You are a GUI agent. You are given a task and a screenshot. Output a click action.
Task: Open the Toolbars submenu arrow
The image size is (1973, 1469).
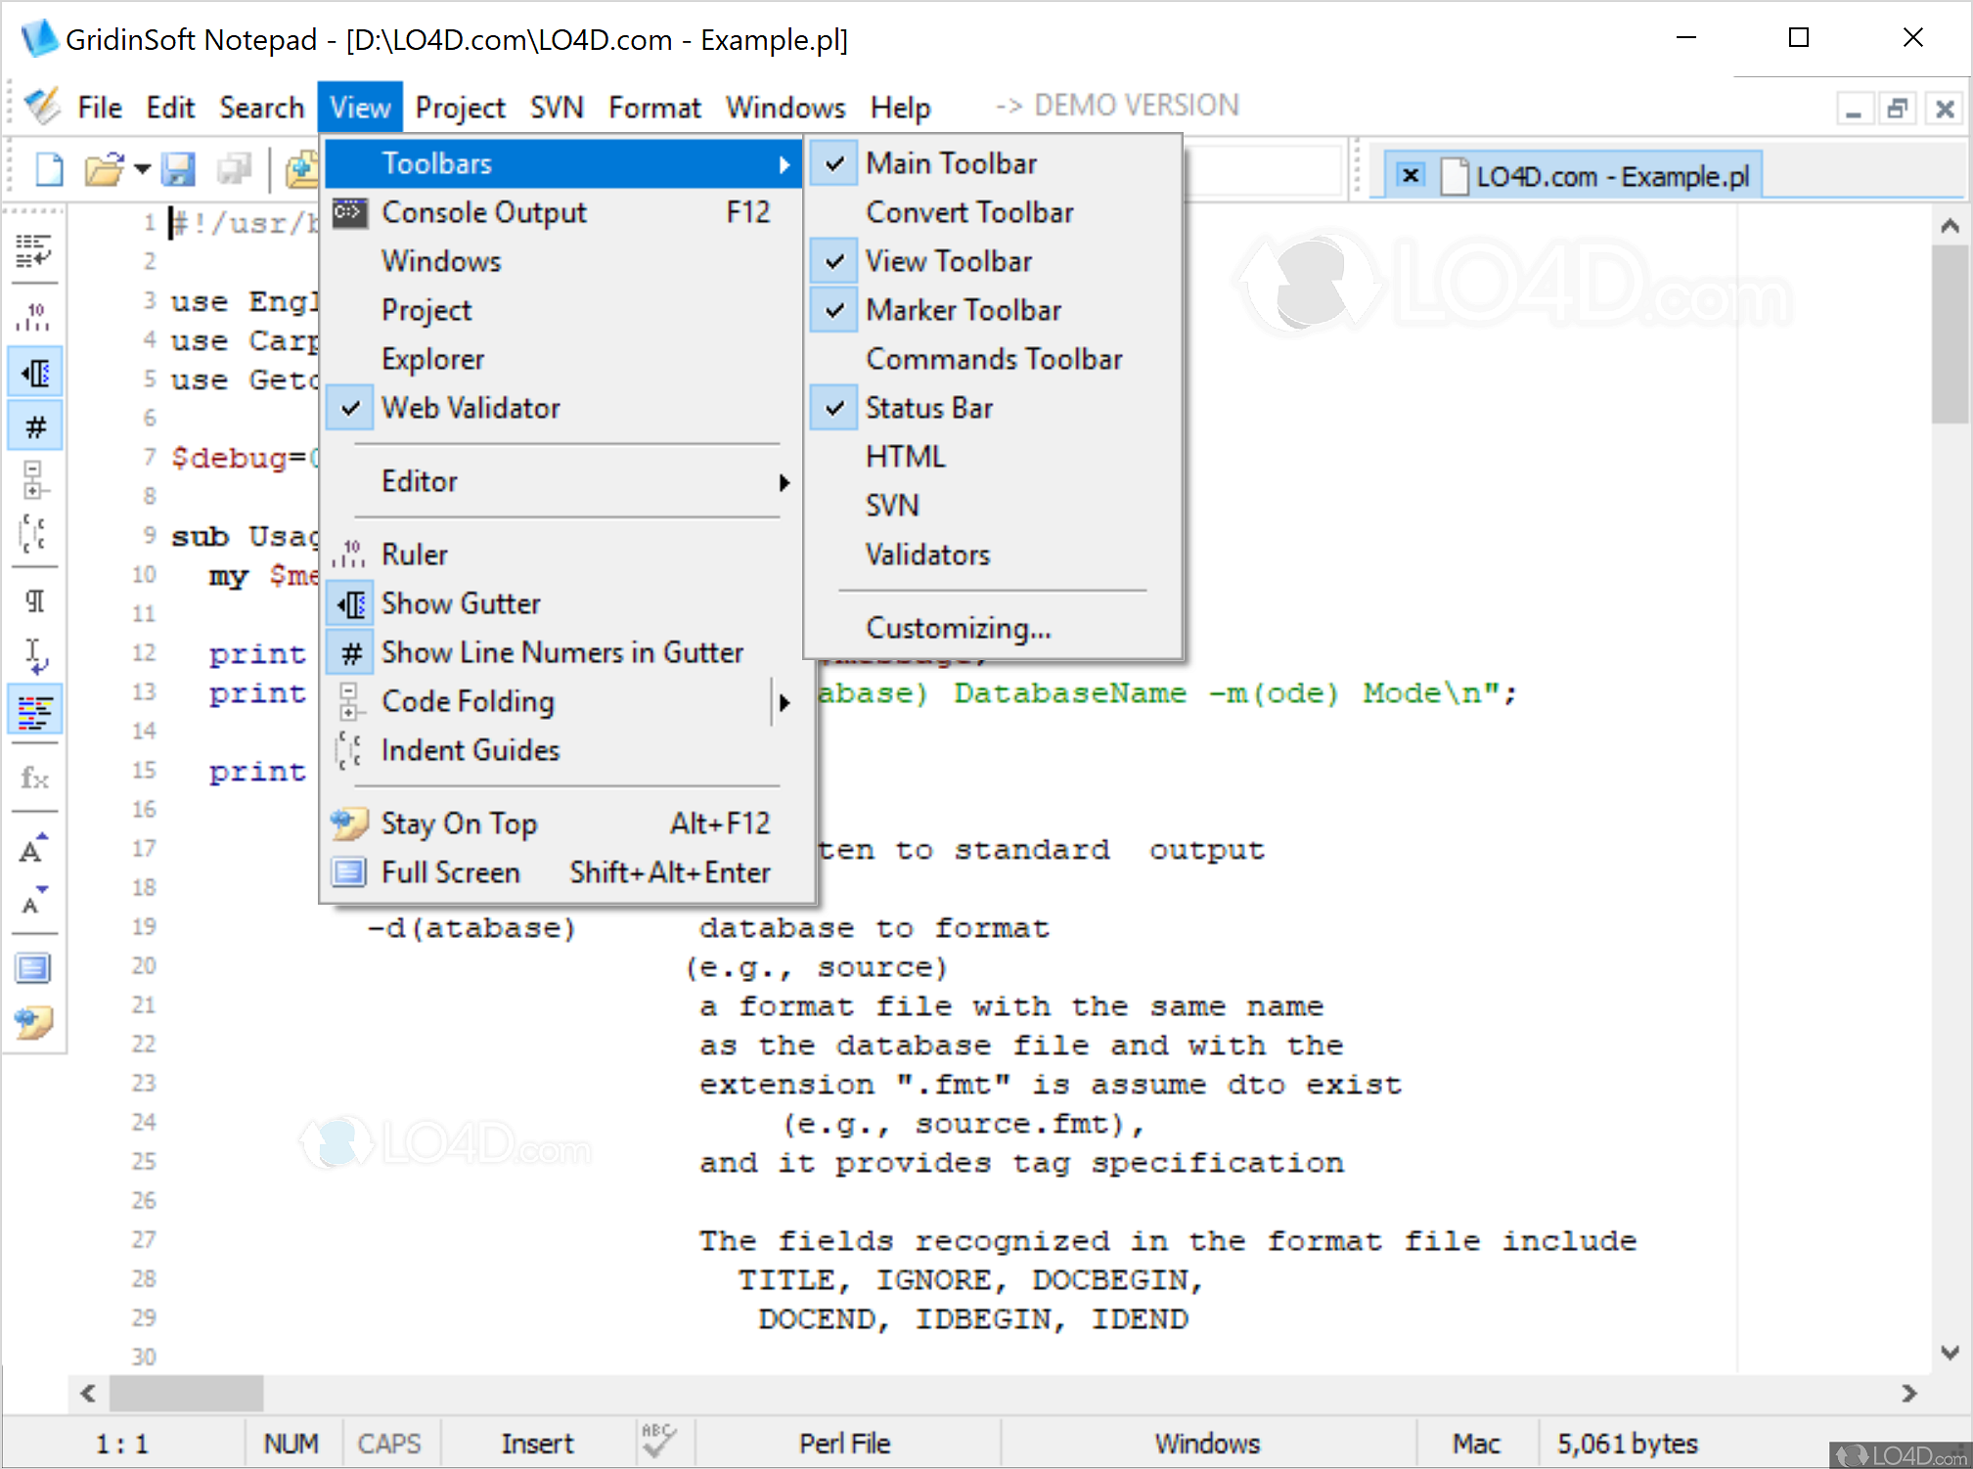click(784, 163)
